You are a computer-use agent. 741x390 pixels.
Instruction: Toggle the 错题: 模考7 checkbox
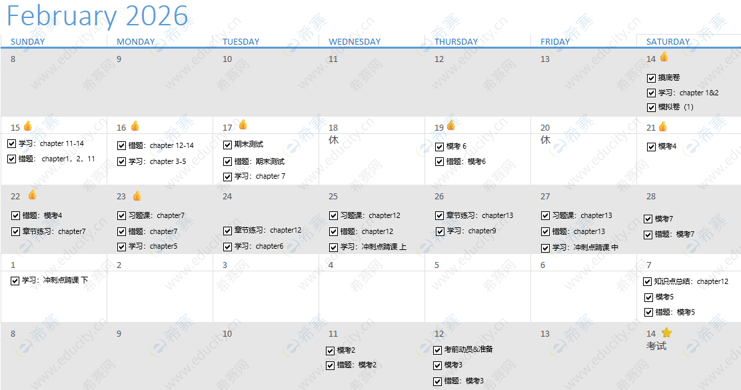pyautogui.click(x=648, y=235)
